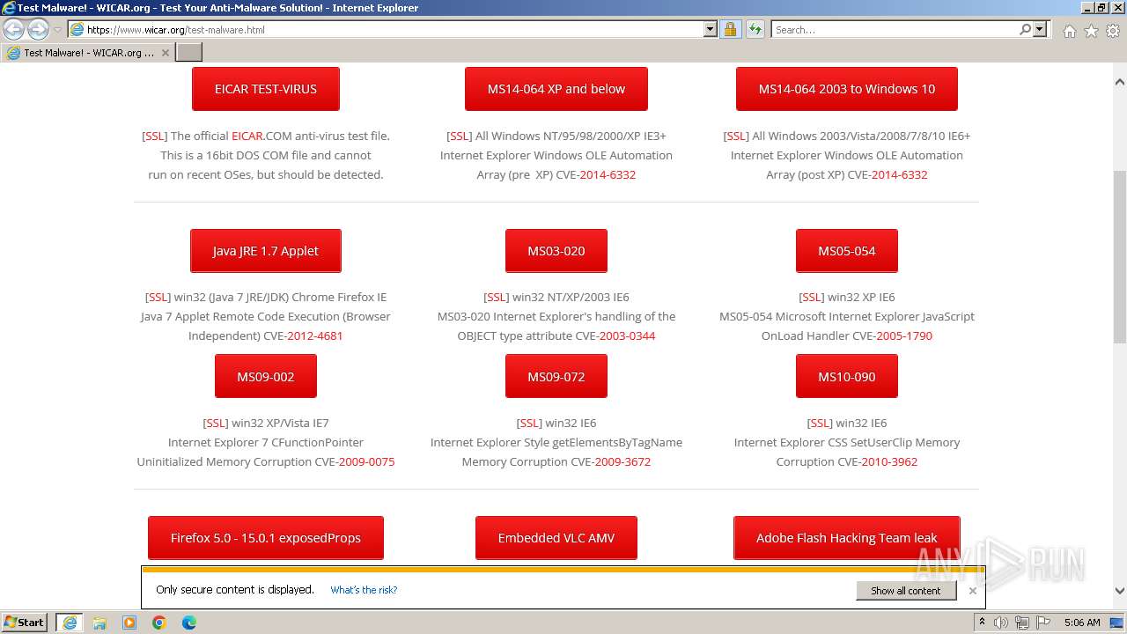Open the CVE 2009-3672 link

pyautogui.click(x=622, y=461)
